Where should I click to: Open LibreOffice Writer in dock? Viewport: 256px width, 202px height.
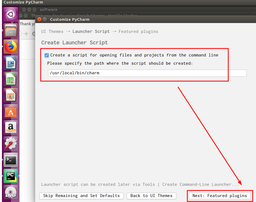coord(11,63)
